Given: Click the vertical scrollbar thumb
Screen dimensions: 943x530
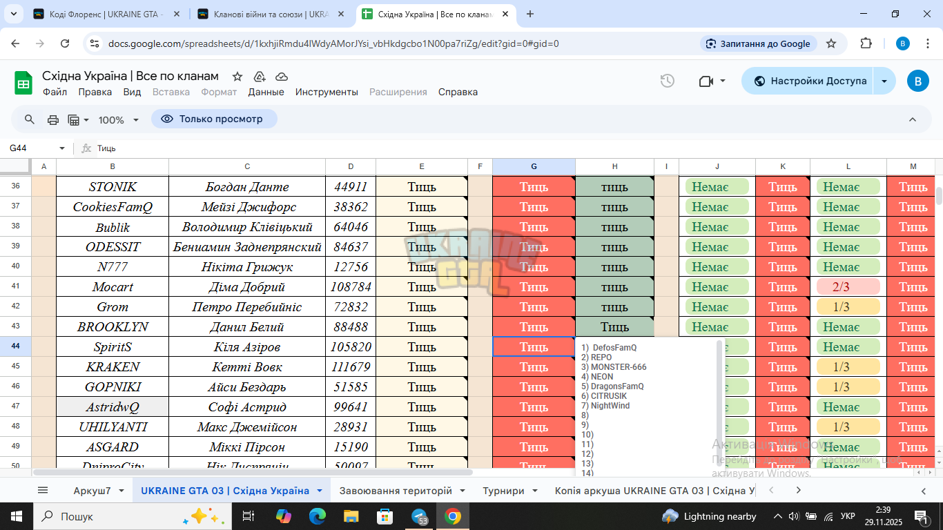Looking at the screenshot, I should click(x=939, y=195).
